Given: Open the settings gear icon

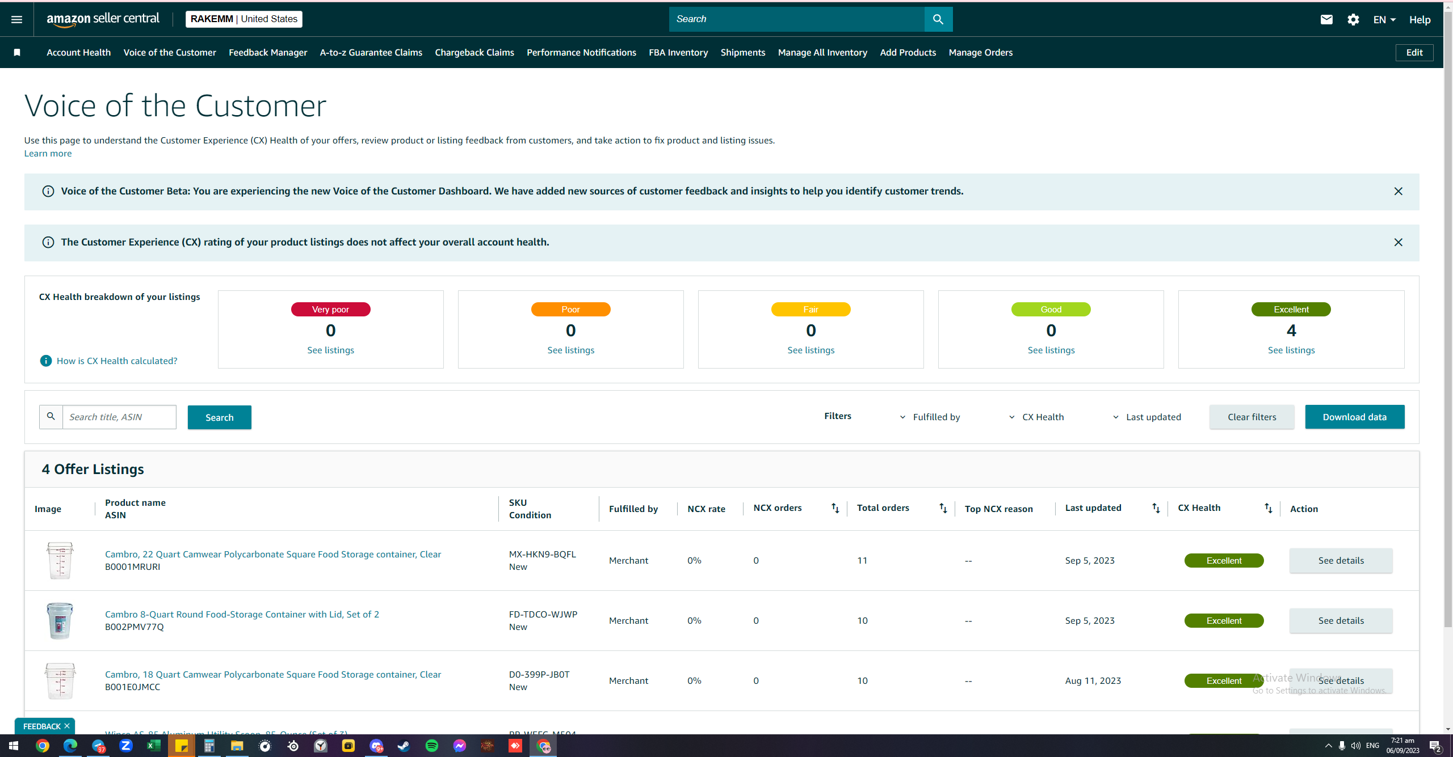Looking at the screenshot, I should (1354, 19).
